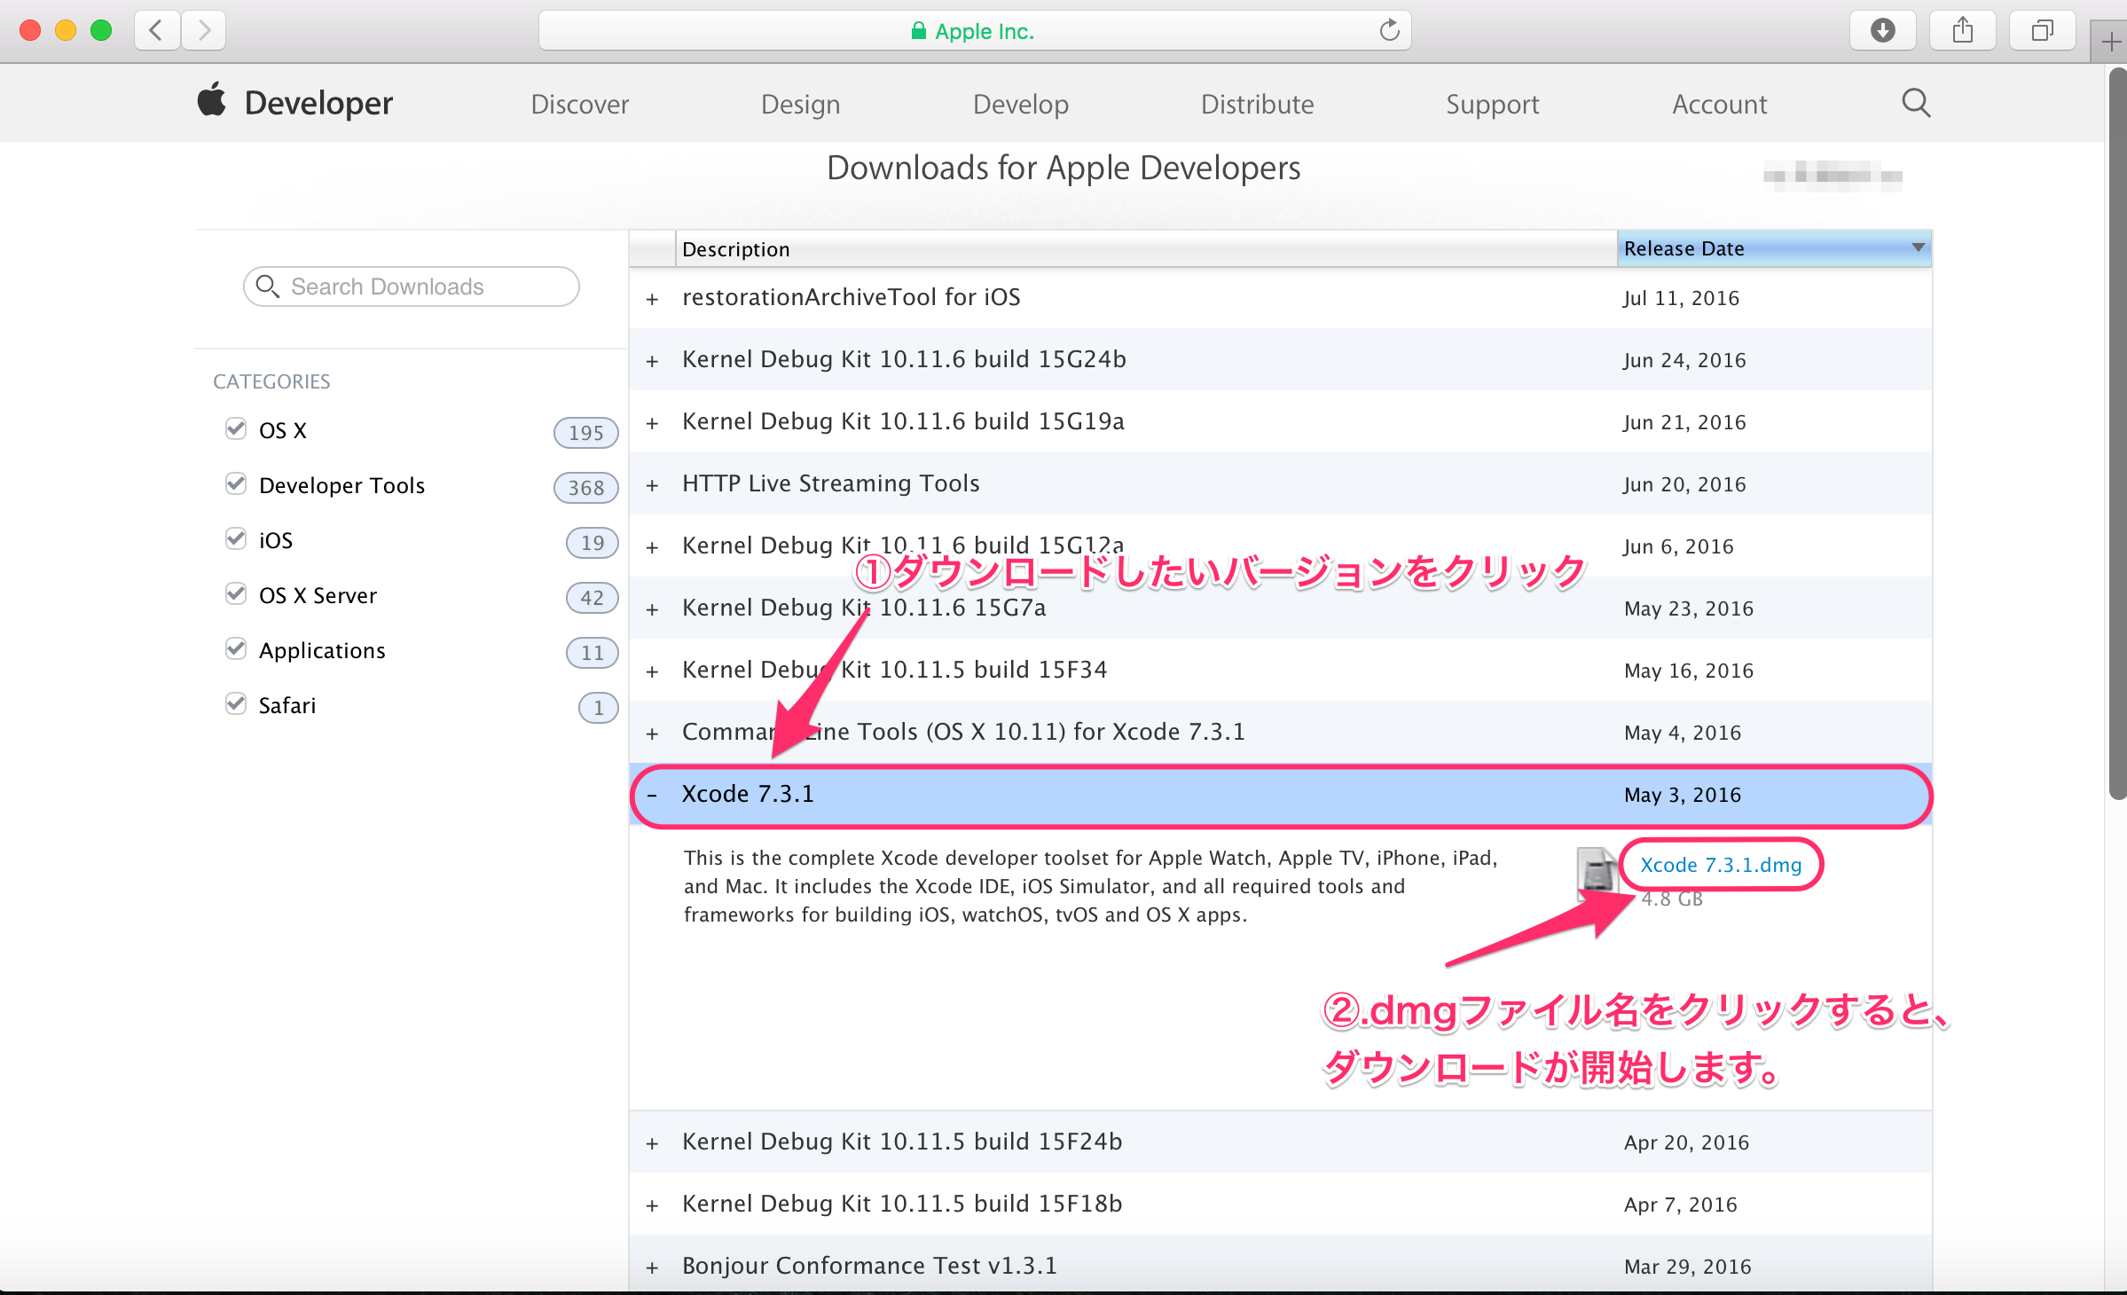Collapse the Xcode 7.3.1 entry
The width and height of the screenshot is (2127, 1295).
[654, 794]
